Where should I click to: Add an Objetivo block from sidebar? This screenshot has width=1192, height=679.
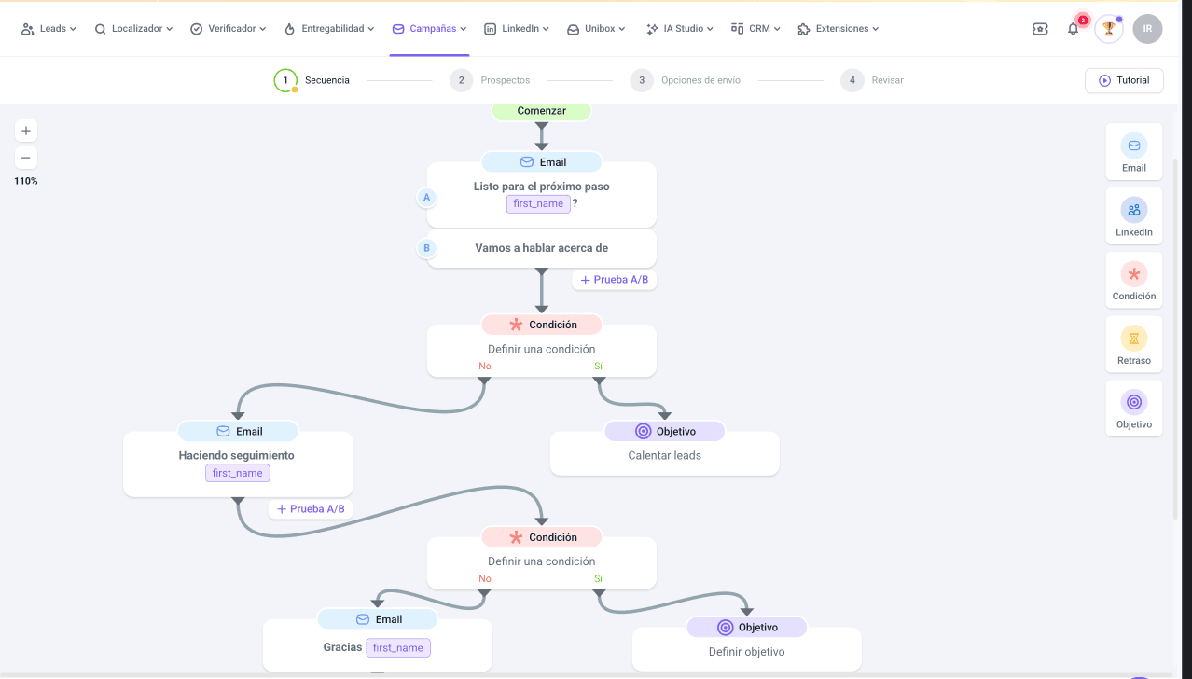(1134, 408)
